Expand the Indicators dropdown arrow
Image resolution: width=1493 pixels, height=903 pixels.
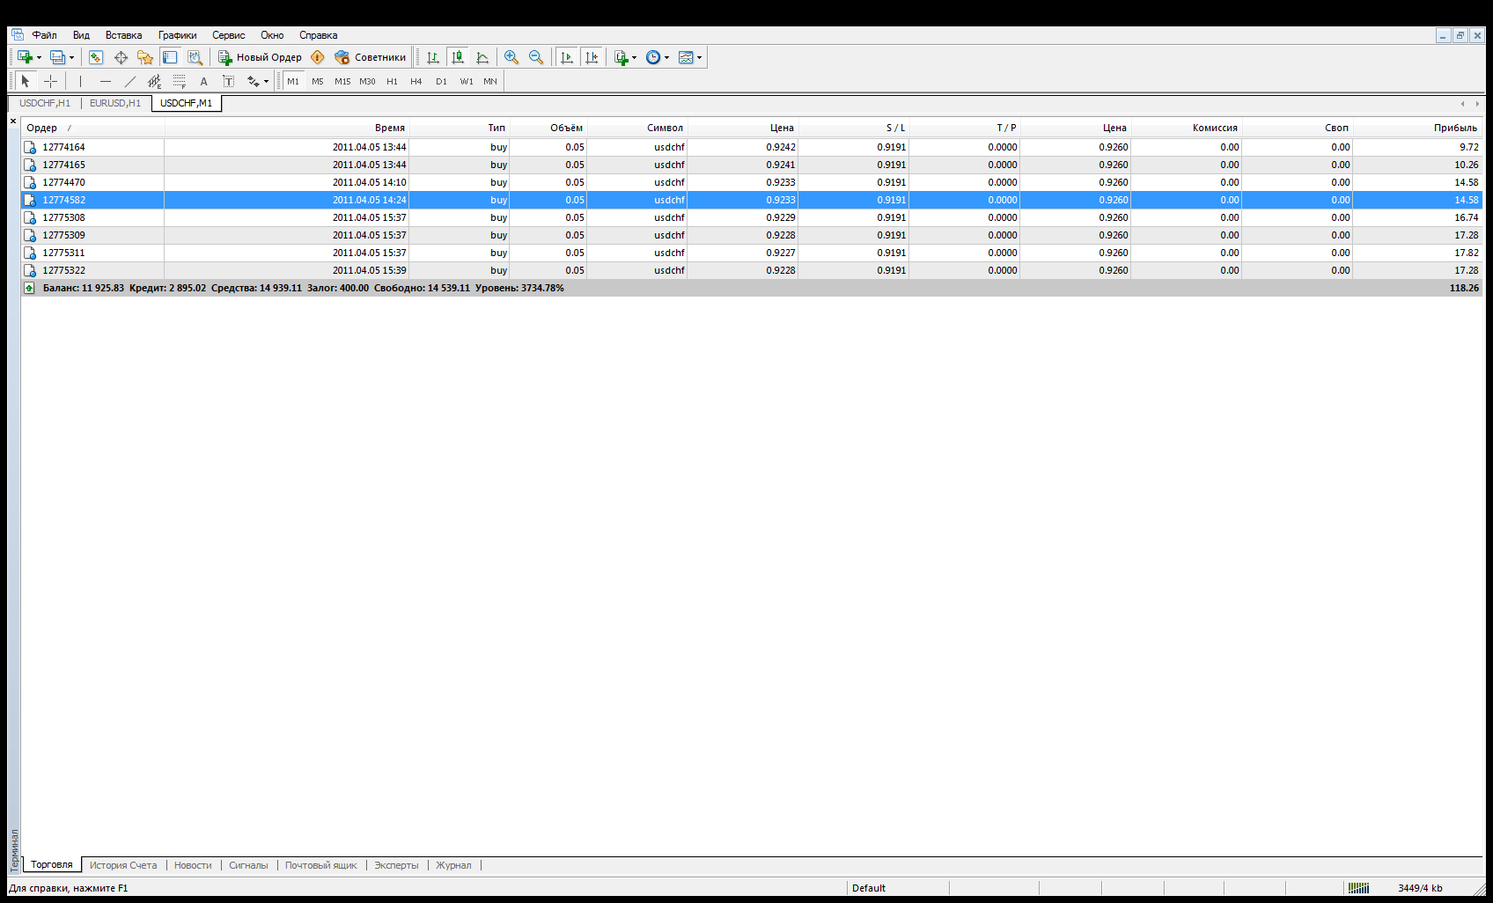coord(634,57)
